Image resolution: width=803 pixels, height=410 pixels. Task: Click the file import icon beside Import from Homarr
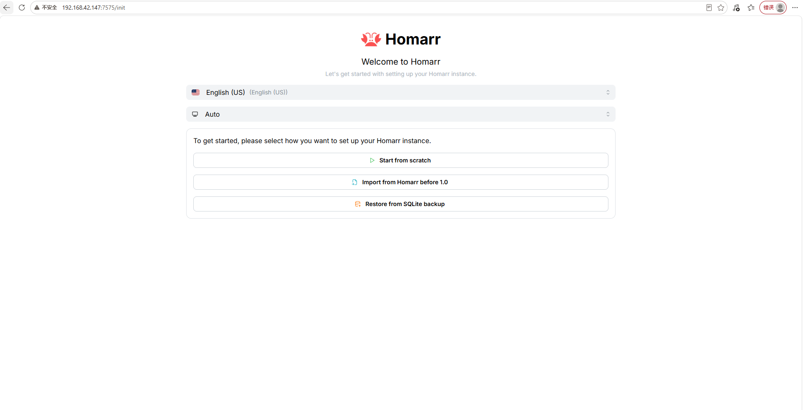pyautogui.click(x=355, y=182)
